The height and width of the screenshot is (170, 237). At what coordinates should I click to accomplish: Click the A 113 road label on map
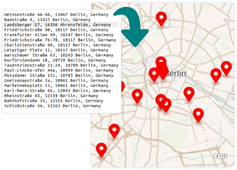pyautogui.click(x=221, y=156)
